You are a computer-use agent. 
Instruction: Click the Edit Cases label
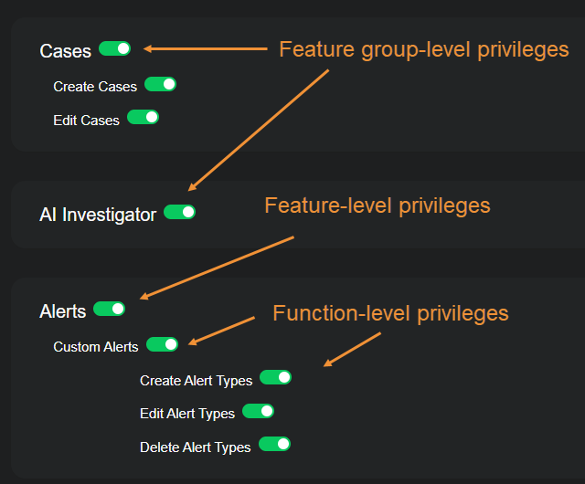tap(87, 120)
